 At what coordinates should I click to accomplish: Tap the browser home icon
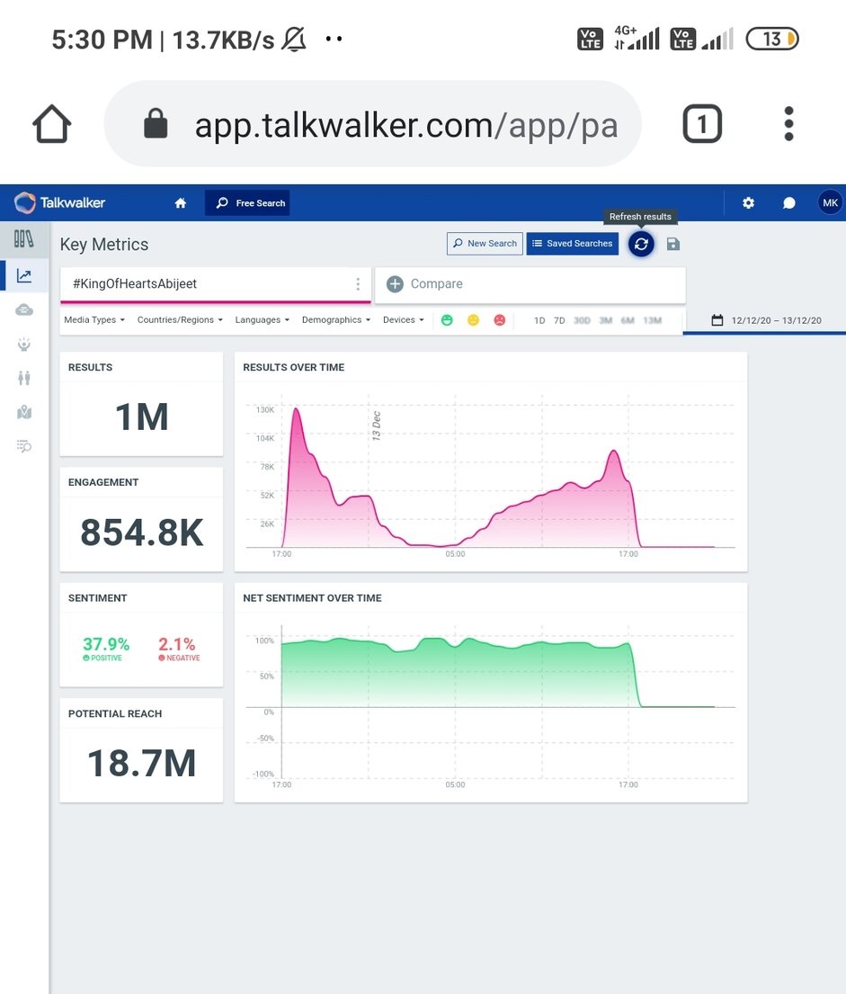51,123
